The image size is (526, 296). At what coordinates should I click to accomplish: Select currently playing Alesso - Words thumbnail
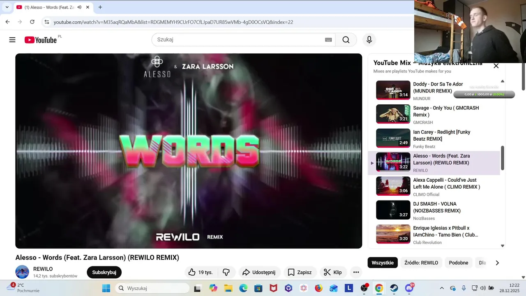[x=393, y=162]
